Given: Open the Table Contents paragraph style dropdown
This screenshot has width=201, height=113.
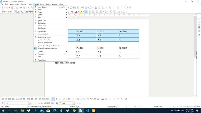Looking at the screenshot, I should (x=15, y=12).
